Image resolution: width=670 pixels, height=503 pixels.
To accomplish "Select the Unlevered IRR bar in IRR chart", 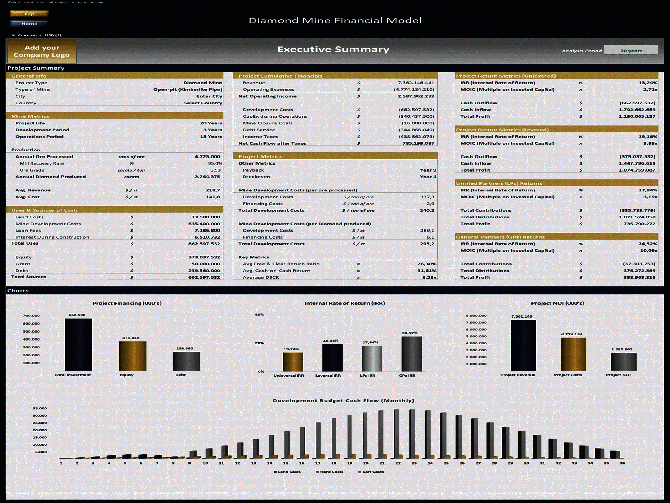I will click(x=293, y=362).
